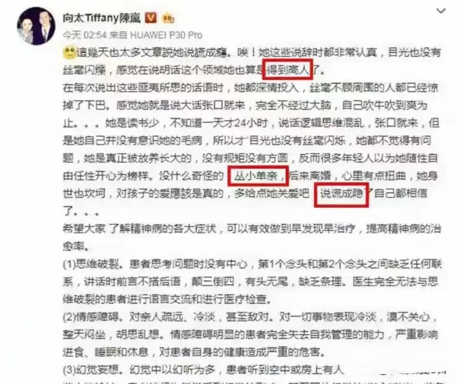This screenshot has width=457, height=384.
Task: Open the post options chevron menu
Action: 440,11
